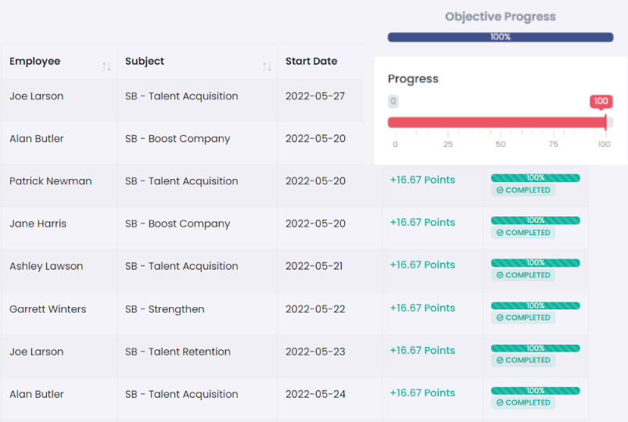Click the Progress slider handle at 100
The width and height of the screenshot is (628, 422).
pos(605,122)
